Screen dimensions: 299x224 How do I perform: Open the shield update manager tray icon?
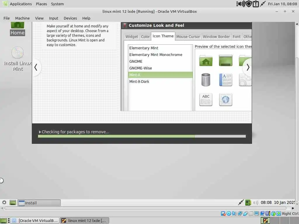(249, 4)
